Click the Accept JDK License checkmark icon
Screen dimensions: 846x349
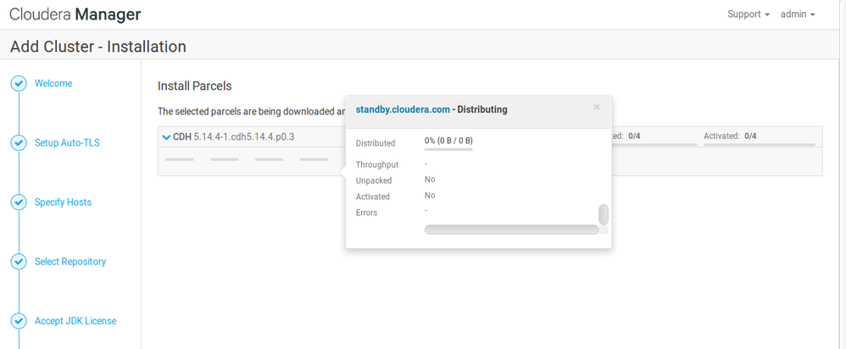click(x=19, y=321)
